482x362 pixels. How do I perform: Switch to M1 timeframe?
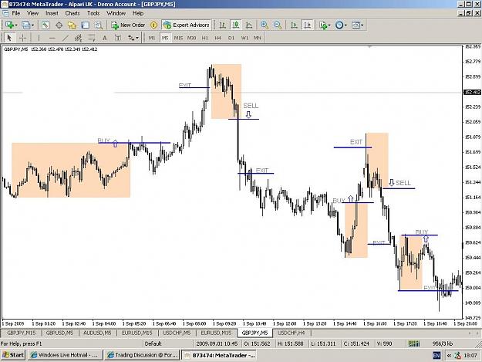point(152,38)
